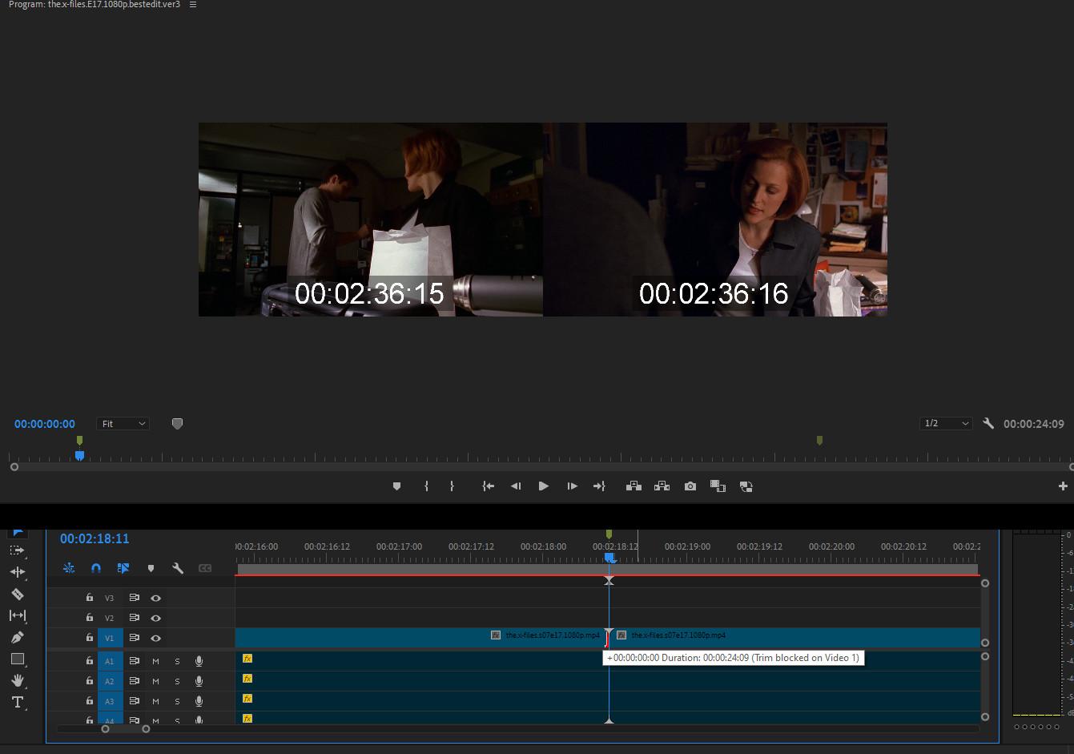The width and height of the screenshot is (1074, 754).
Task: Select the Hand tool
Action: (18, 680)
